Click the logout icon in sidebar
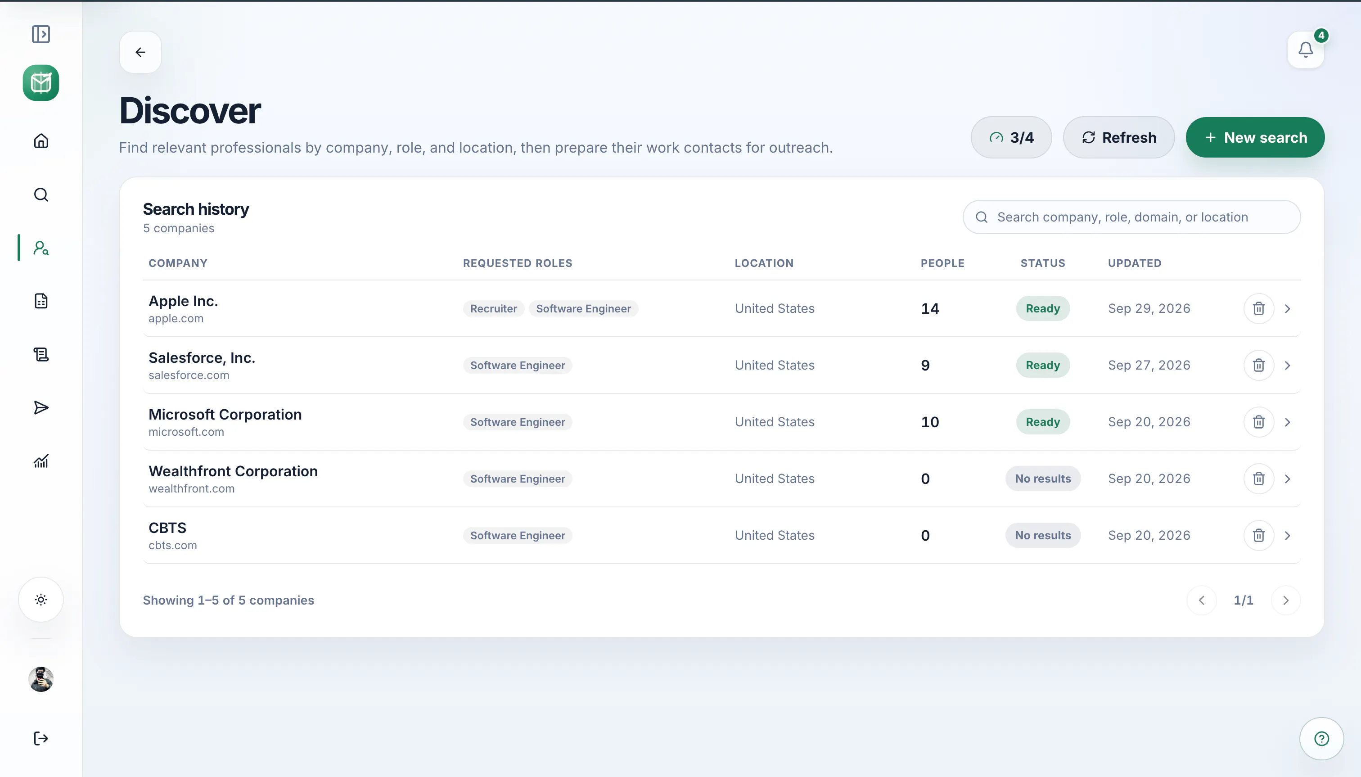The image size is (1361, 777). [x=41, y=738]
